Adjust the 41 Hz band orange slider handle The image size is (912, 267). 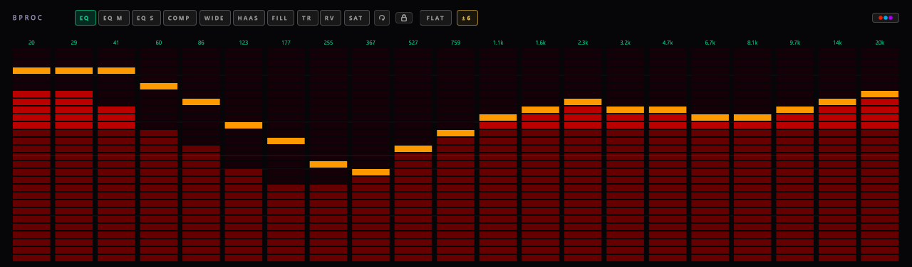click(x=116, y=71)
